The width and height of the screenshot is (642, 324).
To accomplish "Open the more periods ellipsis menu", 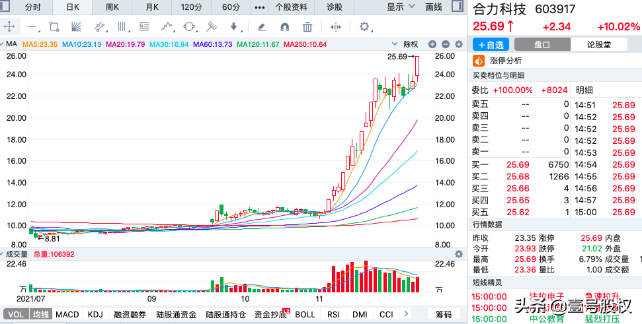I will click(260, 7).
